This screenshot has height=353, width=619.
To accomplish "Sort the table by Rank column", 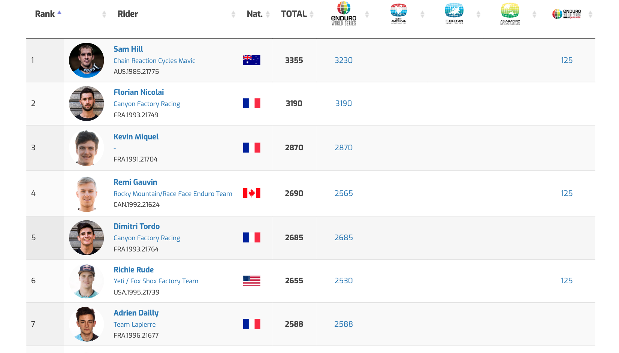I will tap(45, 14).
